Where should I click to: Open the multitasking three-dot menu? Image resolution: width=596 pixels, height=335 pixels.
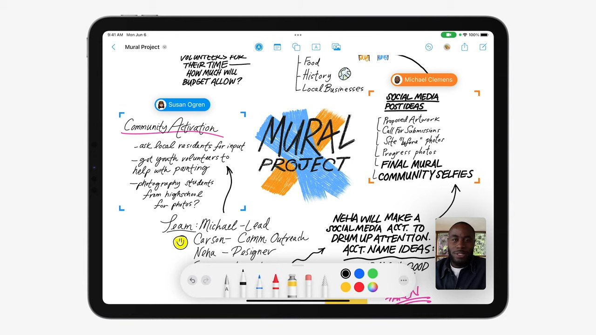[298, 35]
